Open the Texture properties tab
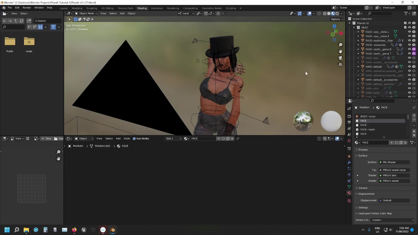Screen dimensions: 418x235 (x=349, y=201)
